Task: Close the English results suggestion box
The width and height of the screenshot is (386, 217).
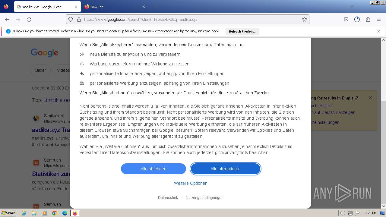Action: (x=370, y=98)
